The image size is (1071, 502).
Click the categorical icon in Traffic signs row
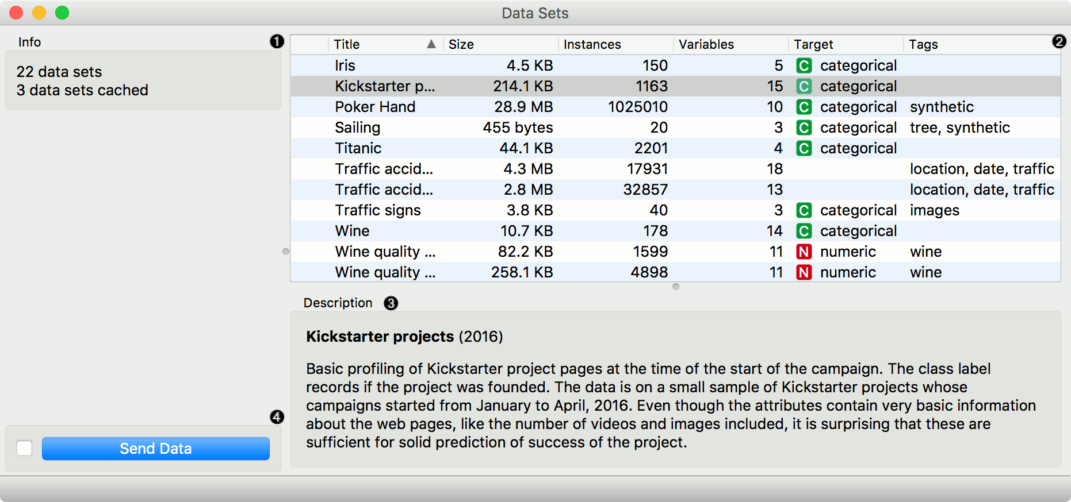(804, 210)
